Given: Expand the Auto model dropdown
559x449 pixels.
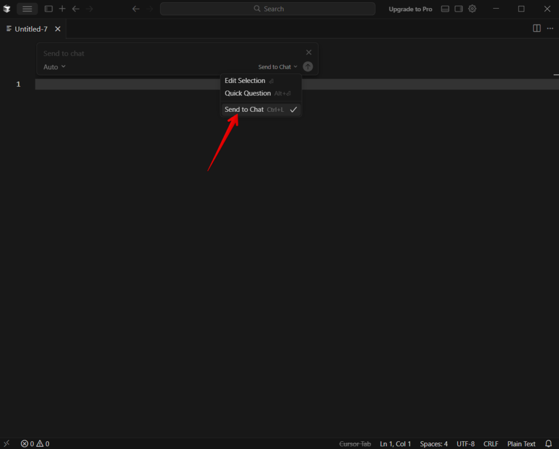Looking at the screenshot, I should coord(55,67).
